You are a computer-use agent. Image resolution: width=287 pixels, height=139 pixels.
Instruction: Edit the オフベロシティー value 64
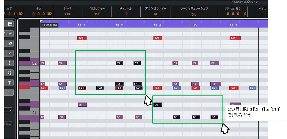point(155,14)
